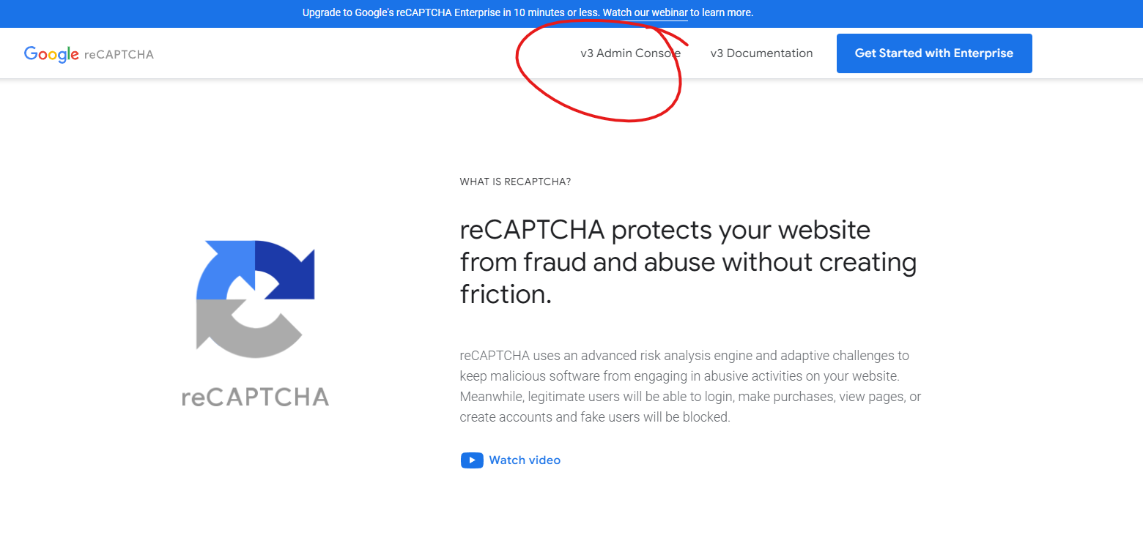Click the 'reCAPTCHA protects your website' headline

point(665,230)
